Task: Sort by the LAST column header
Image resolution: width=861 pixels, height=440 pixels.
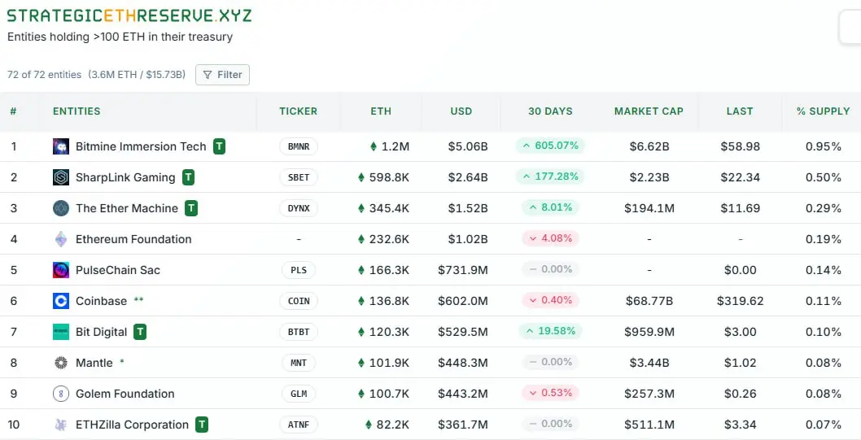Action: [x=740, y=111]
